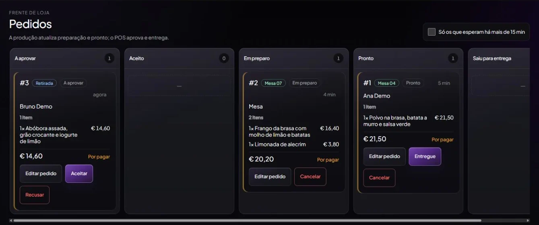Screen dimensions: 539x225
Task: Mark order #1 as Entregue
Action: click(425, 156)
